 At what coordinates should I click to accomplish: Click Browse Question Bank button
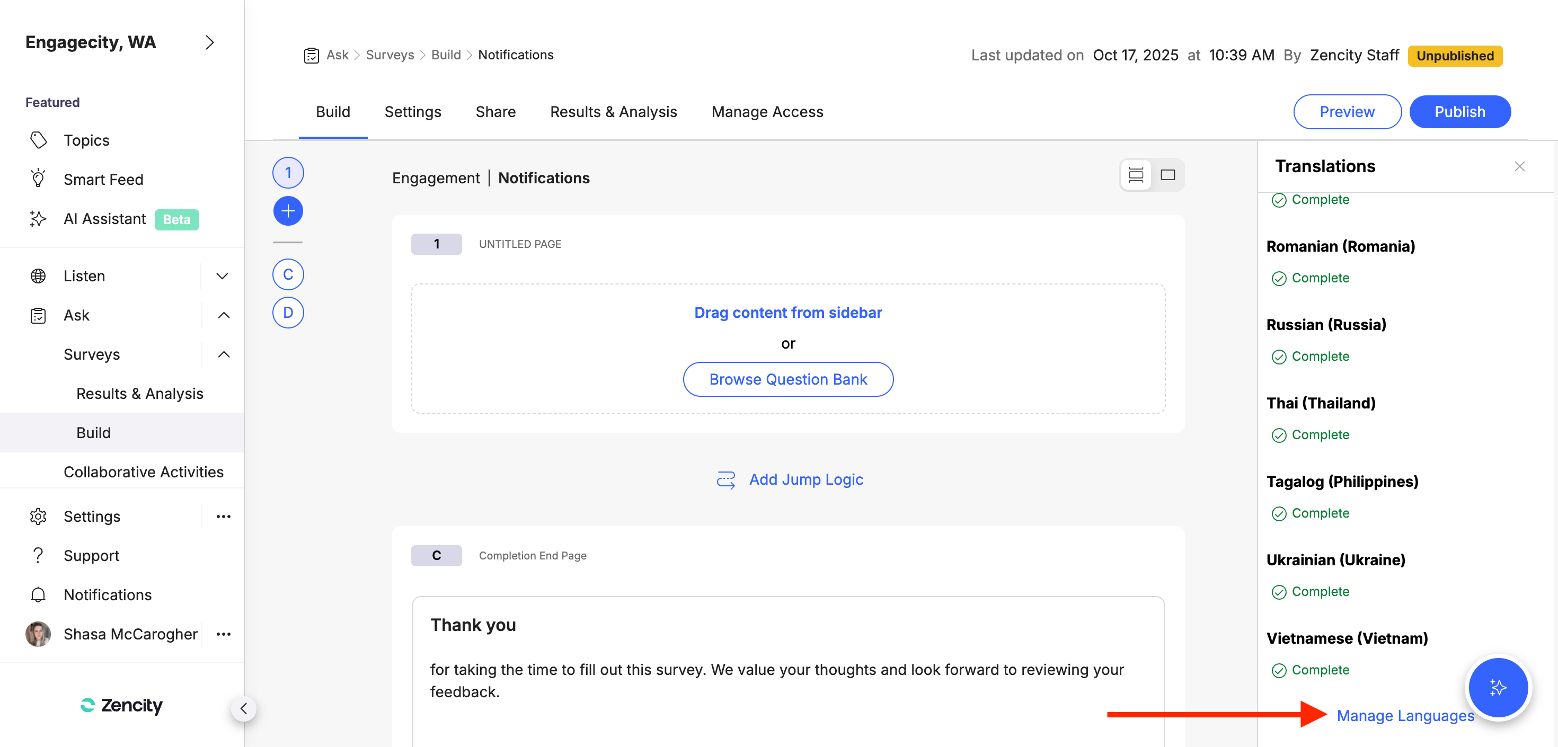tap(787, 379)
